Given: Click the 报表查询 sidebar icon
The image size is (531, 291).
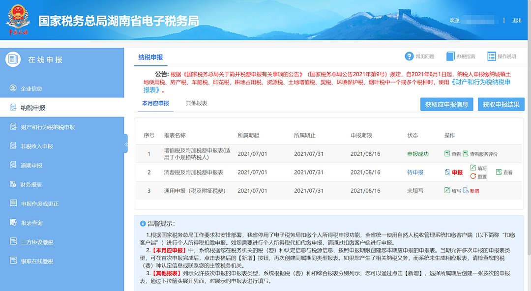Looking at the screenshot, I should point(13,223).
